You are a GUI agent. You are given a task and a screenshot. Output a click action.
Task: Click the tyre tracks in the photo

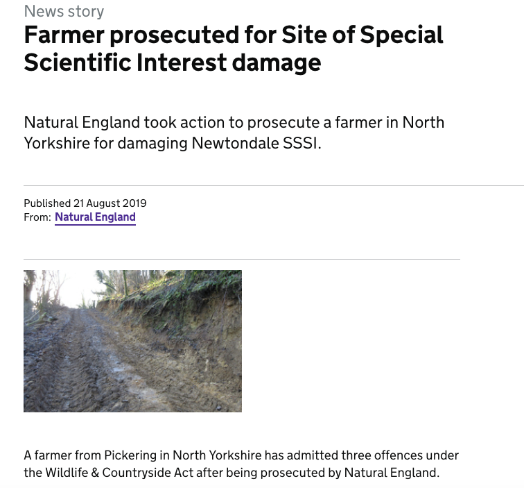point(76,368)
